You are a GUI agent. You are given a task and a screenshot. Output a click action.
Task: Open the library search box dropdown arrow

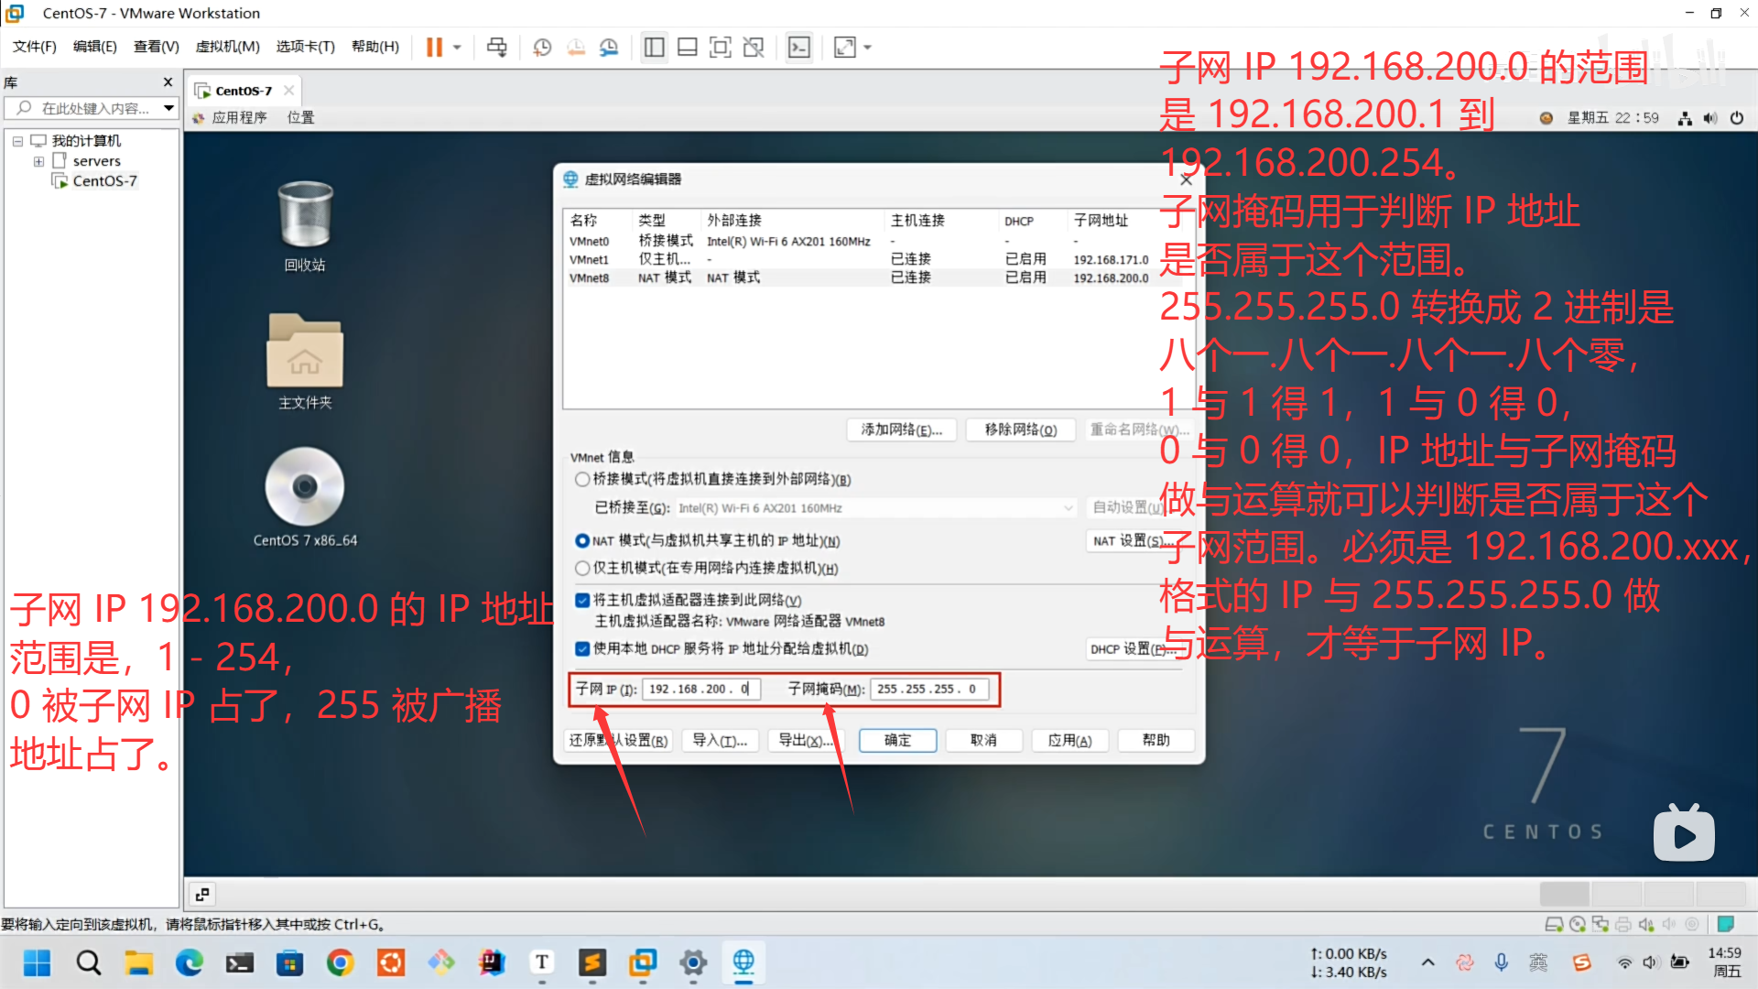pyautogui.click(x=168, y=108)
